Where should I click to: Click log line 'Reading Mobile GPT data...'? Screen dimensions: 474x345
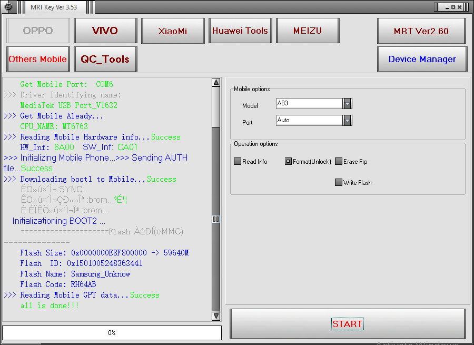click(x=74, y=295)
